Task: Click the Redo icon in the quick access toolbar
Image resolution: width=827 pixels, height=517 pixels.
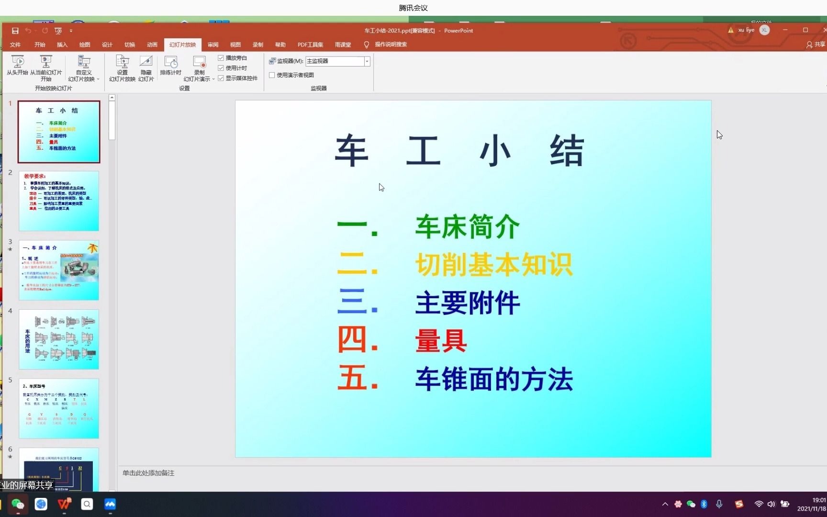Action: [45, 31]
